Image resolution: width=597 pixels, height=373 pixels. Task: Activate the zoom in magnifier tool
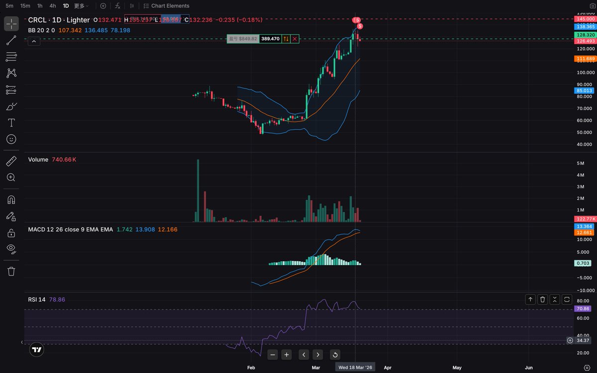click(x=11, y=177)
